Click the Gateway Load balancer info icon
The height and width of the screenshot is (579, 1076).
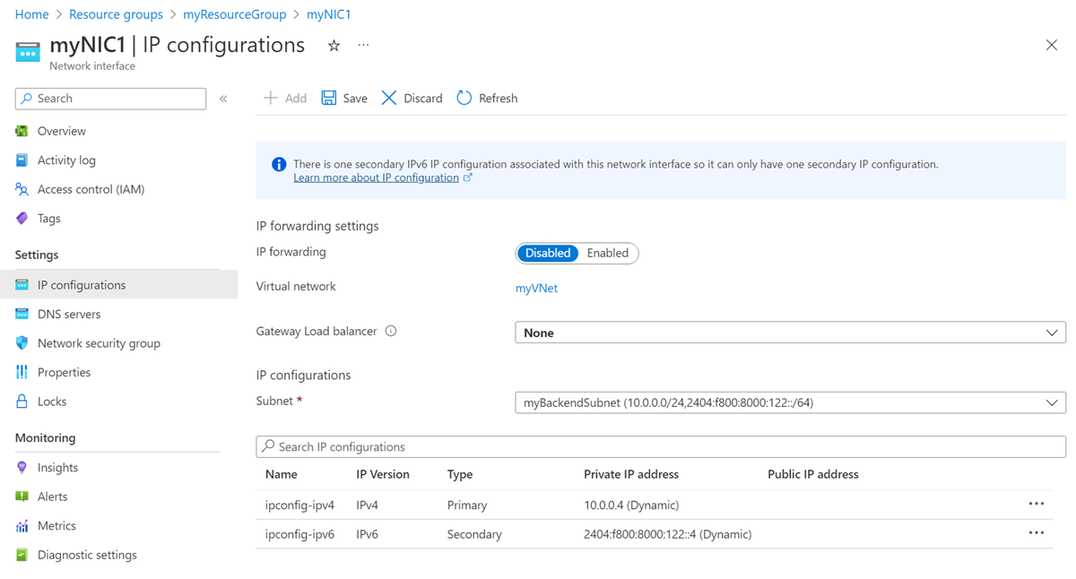click(391, 331)
